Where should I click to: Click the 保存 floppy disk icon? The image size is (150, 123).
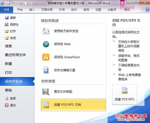coord(7,18)
